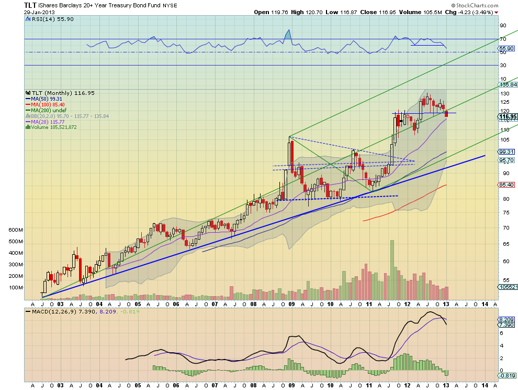Click the 'MA(100) 85.40' legend entry

48,105
